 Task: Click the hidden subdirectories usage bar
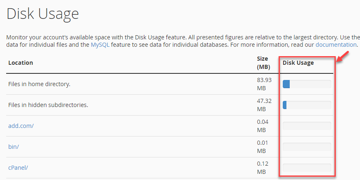307,105
